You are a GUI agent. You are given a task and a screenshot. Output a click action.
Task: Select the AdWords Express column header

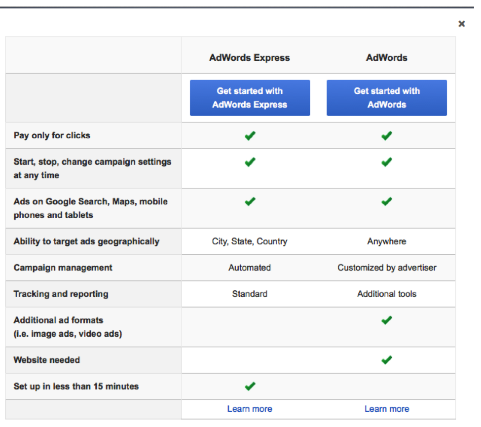[250, 58]
